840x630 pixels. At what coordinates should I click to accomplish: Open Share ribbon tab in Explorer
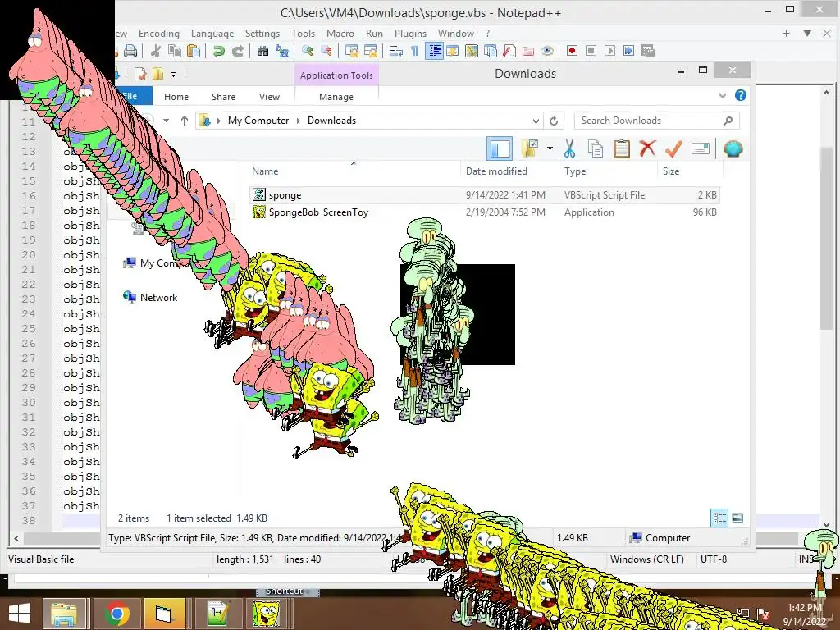[x=223, y=97]
